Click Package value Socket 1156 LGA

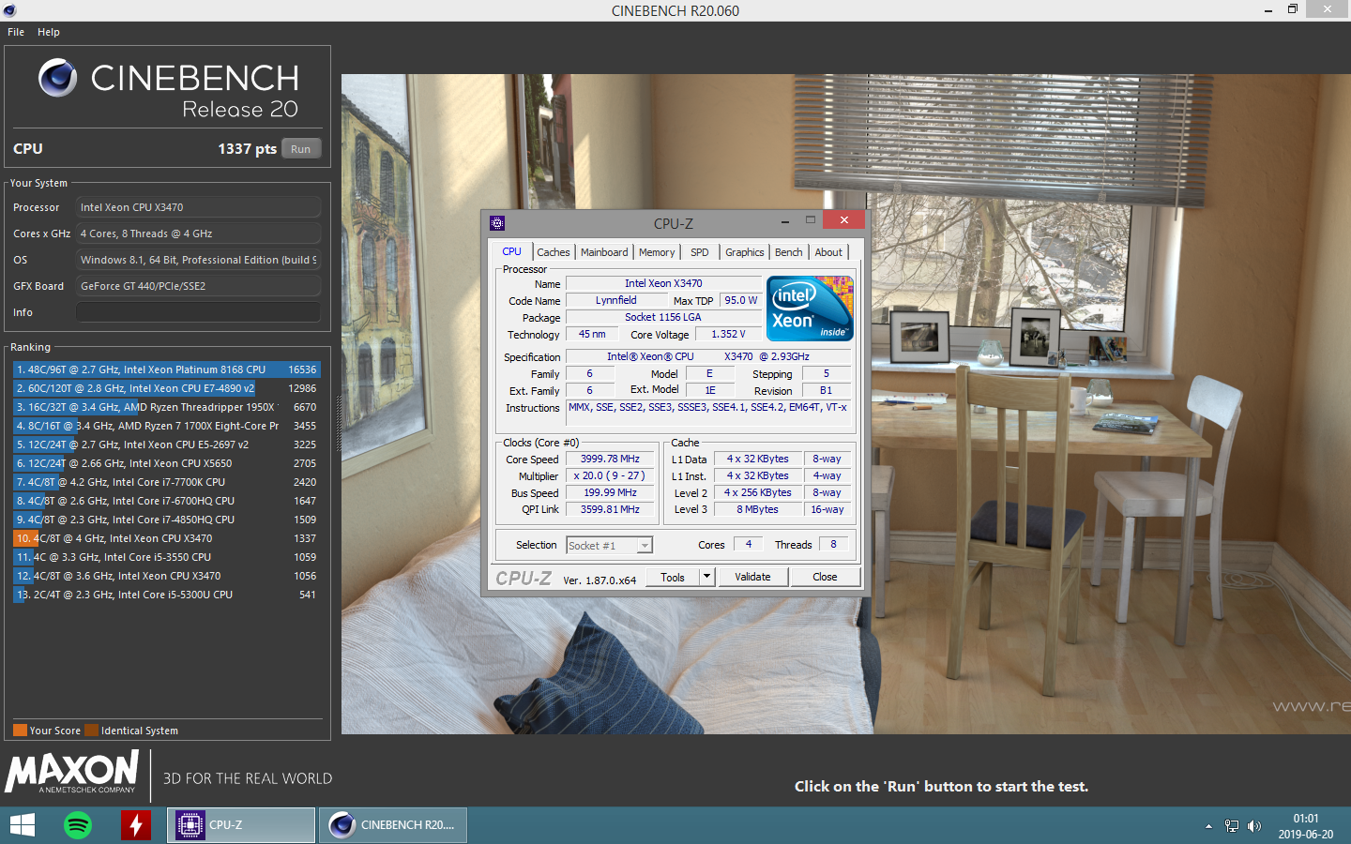[x=663, y=318]
